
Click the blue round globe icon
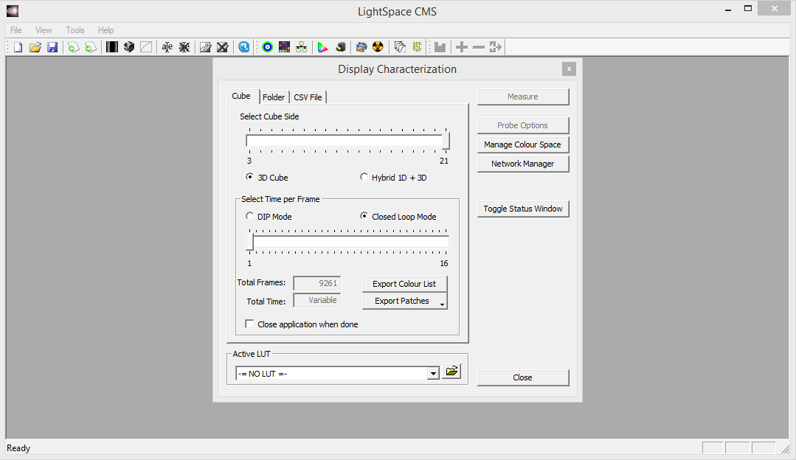click(x=244, y=47)
